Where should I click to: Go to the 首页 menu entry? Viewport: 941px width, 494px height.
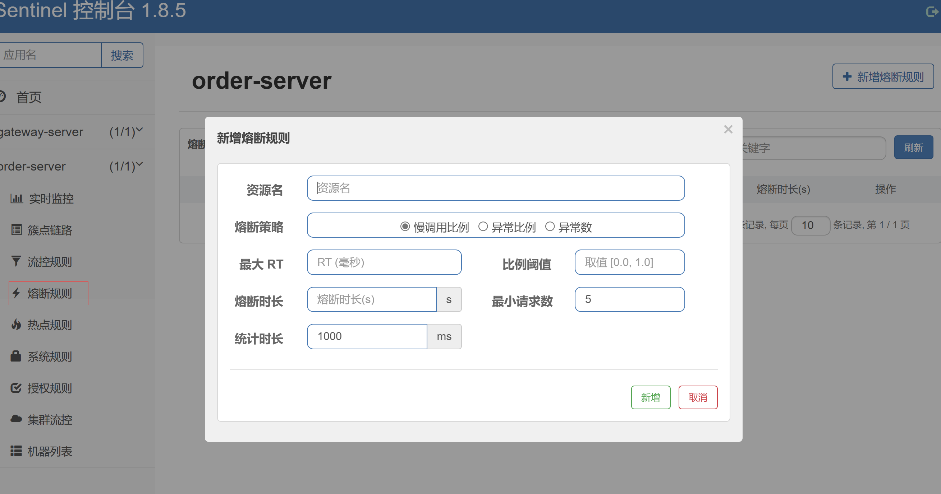28,97
